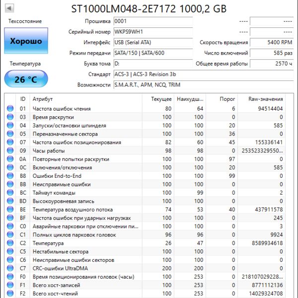
Task: Sort by the Наихудш... column header
Action: click(x=190, y=99)
